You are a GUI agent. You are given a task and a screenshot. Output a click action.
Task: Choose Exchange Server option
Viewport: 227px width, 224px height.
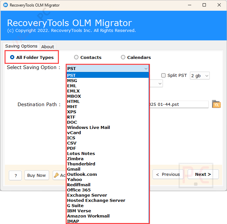pos(108,195)
